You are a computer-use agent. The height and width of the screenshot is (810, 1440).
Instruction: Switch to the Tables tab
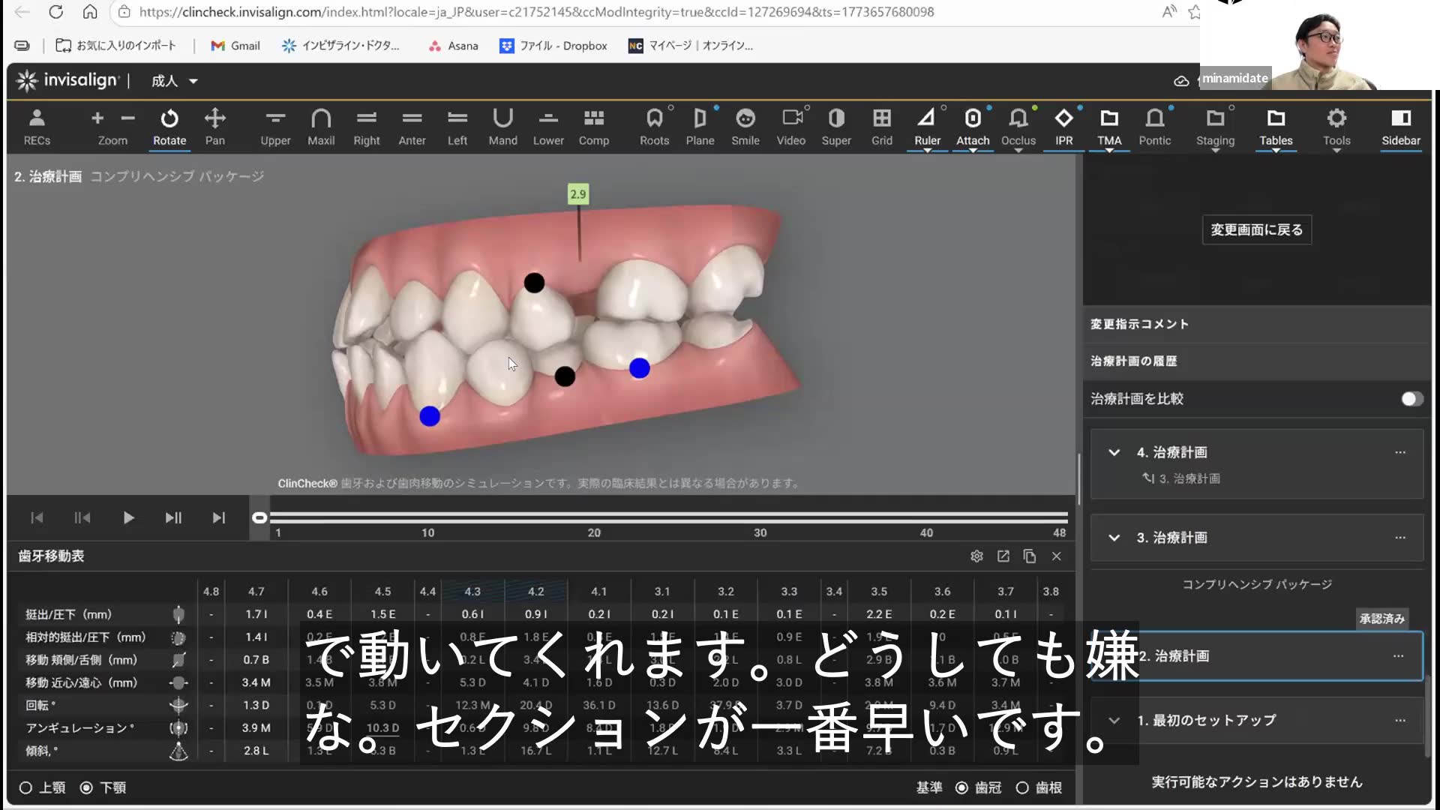click(x=1276, y=126)
